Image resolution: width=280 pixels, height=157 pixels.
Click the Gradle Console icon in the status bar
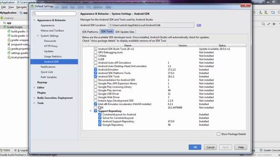click(x=261, y=150)
